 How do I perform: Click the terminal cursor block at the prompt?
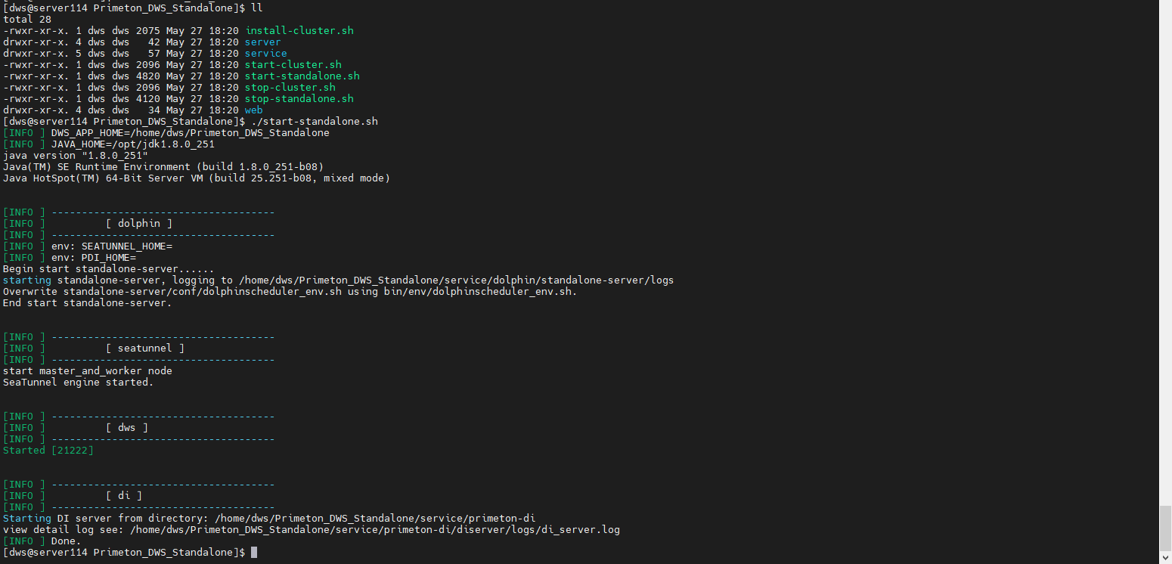point(254,553)
